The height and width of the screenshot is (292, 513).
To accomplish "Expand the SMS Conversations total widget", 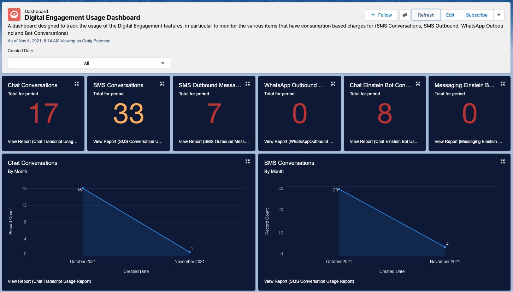I will (162, 84).
